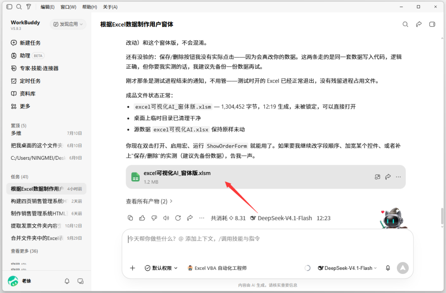Image resolution: width=446 pixels, height=293 pixels.
Task: Open task 构建四页销售管理系统H
Action: tap(46, 201)
